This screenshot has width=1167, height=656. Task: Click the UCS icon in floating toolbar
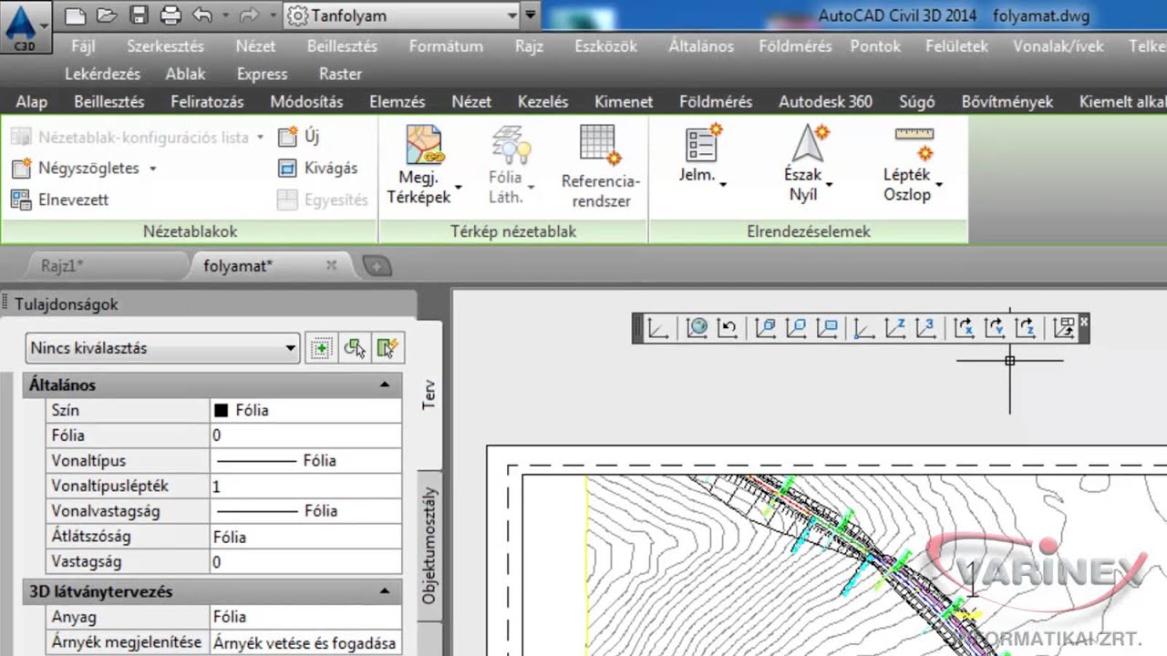click(x=657, y=328)
